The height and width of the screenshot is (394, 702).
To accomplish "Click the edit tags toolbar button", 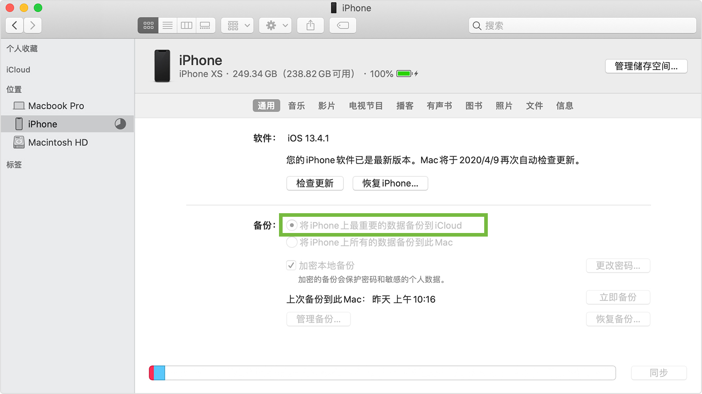I will 343,26.
